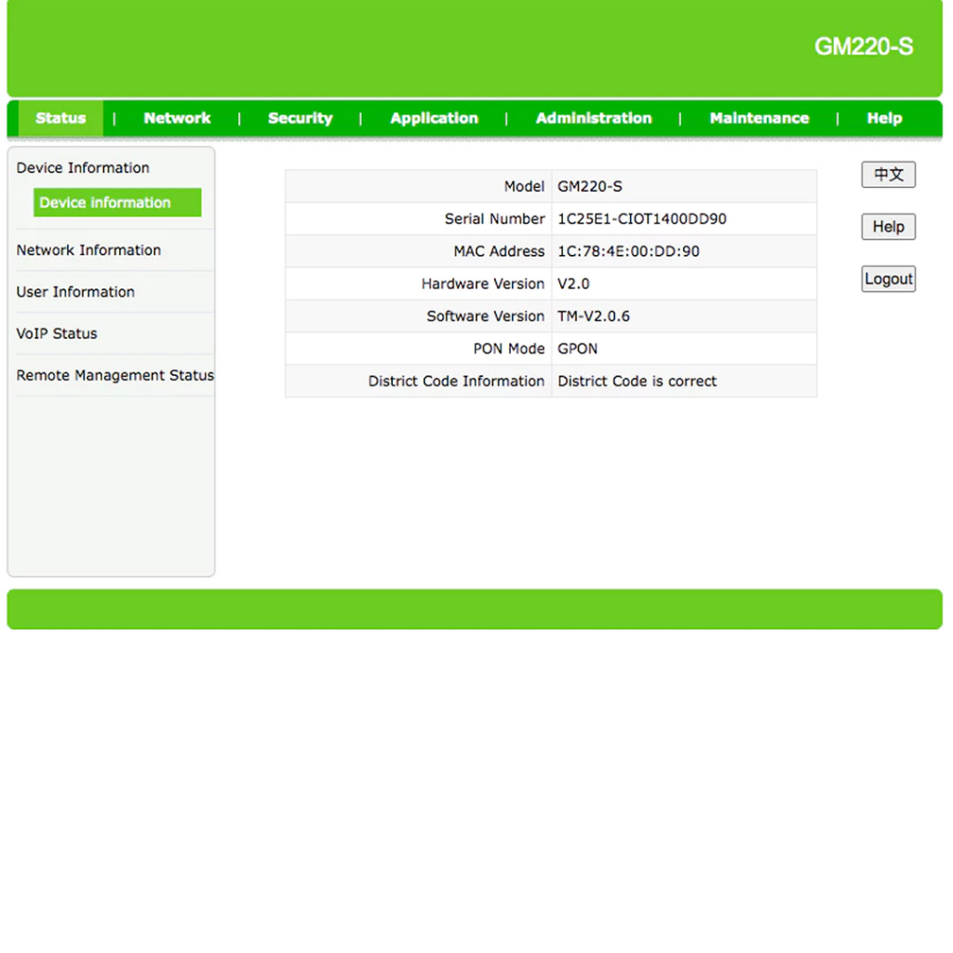Click the Serial Number value 1C25E1-CIOT1400DD90
953x953 pixels.
tap(641, 219)
